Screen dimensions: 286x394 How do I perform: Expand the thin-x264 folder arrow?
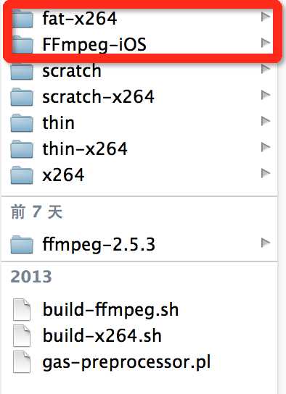(266, 147)
